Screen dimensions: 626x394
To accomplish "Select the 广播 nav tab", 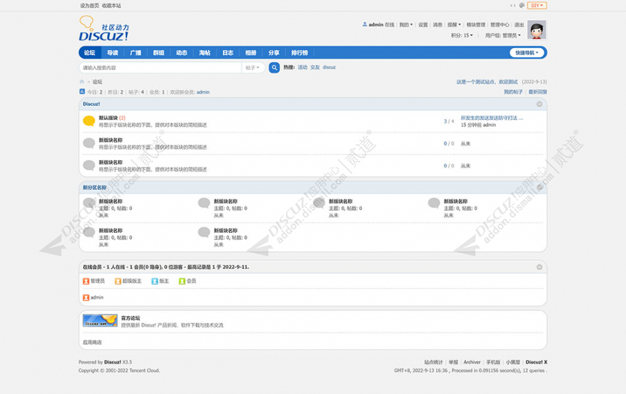I will pyautogui.click(x=136, y=53).
